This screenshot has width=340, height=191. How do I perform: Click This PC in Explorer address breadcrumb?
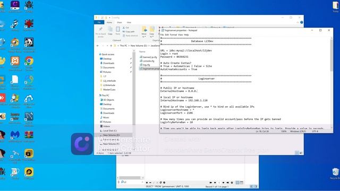tap(123, 46)
